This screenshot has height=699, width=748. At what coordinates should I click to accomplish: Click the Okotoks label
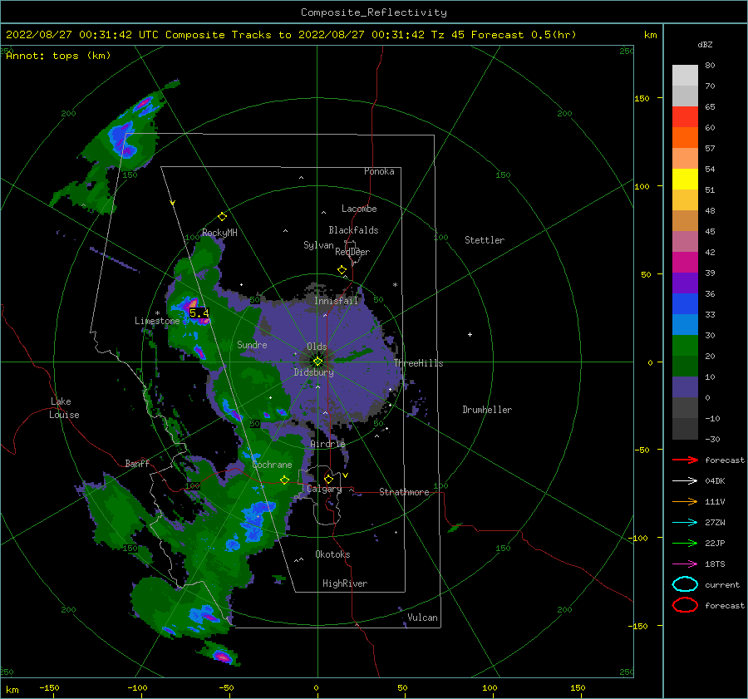coord(332,554)
